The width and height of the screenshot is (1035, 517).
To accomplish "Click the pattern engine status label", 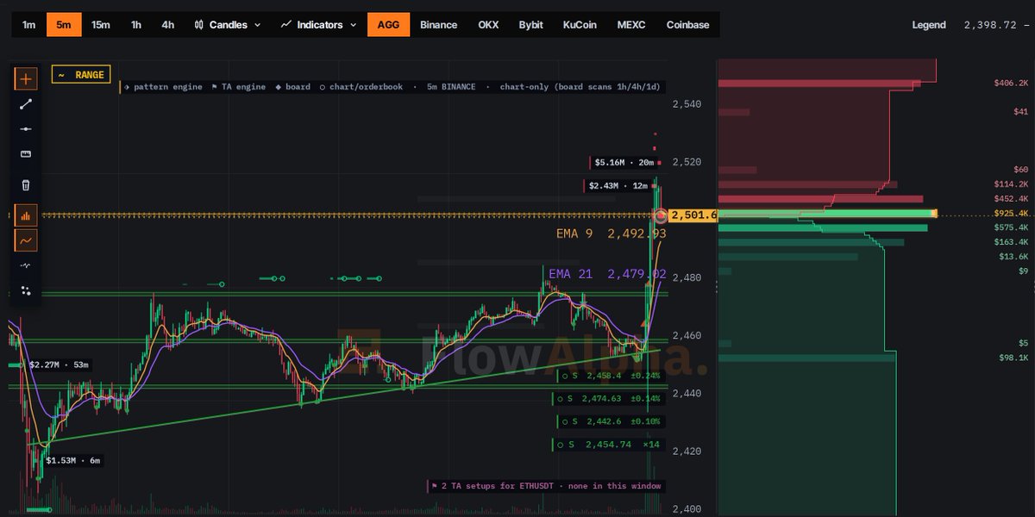I will [x=164, y=87].
